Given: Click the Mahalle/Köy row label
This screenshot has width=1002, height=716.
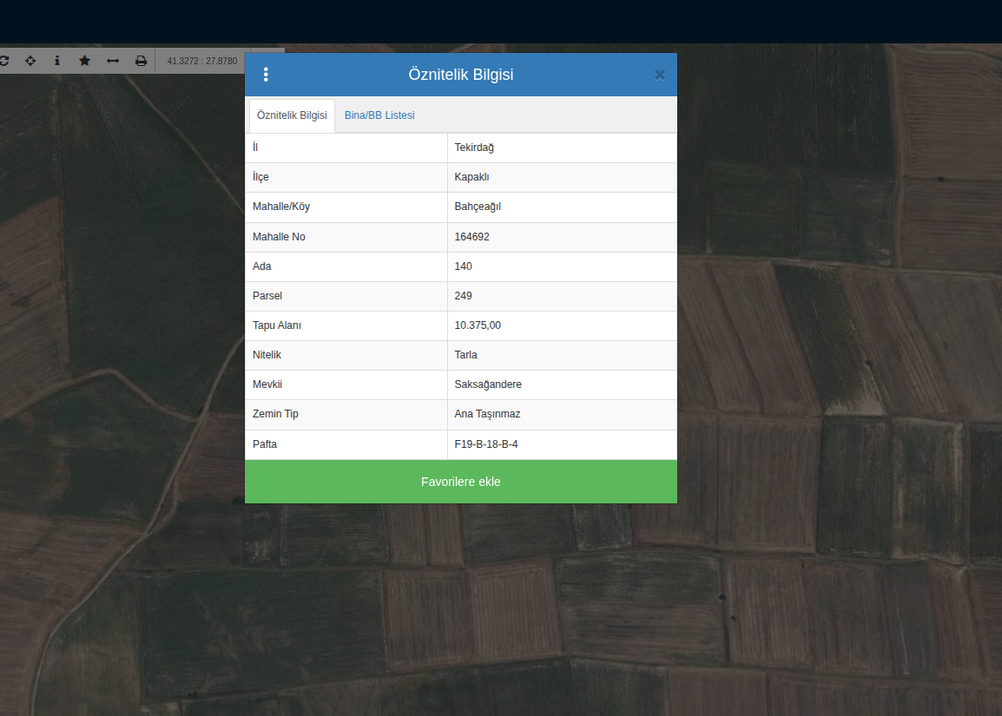Looking at the screenshot, I should pos(281,207).
